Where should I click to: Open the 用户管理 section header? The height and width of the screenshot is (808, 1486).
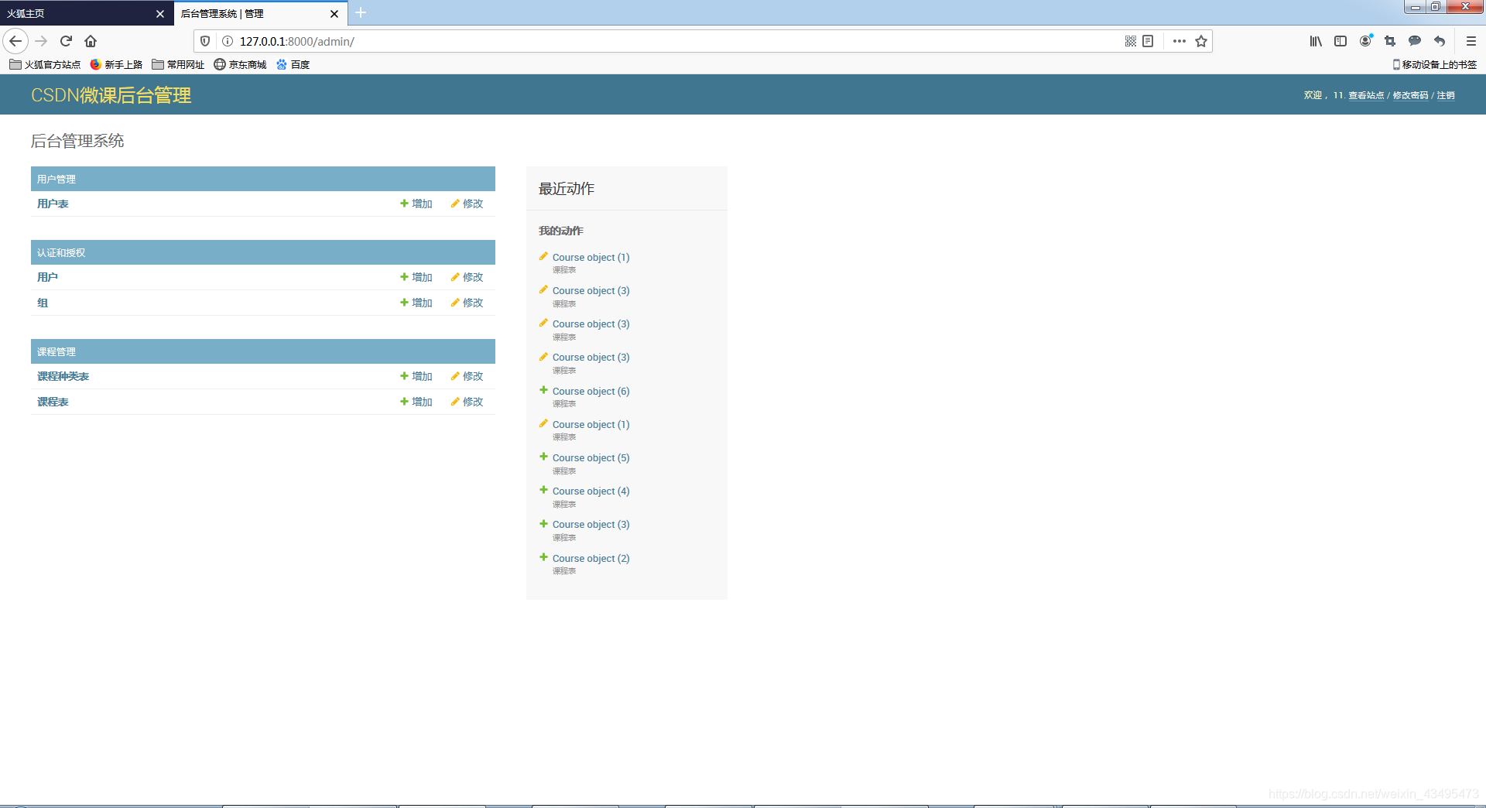tap(56, 179)
